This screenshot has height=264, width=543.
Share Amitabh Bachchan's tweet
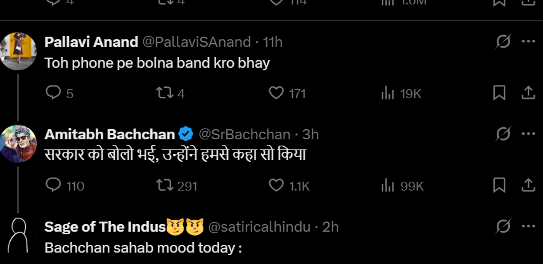pos(528,185)
